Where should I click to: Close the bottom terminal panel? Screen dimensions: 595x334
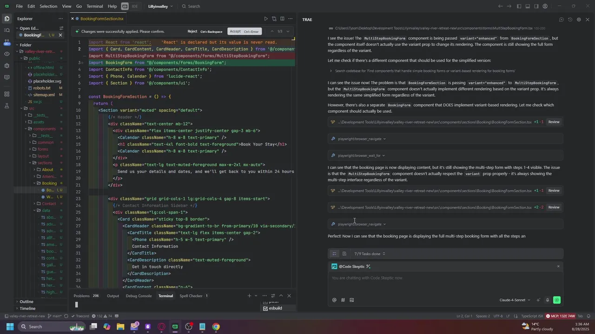(289, 296)
